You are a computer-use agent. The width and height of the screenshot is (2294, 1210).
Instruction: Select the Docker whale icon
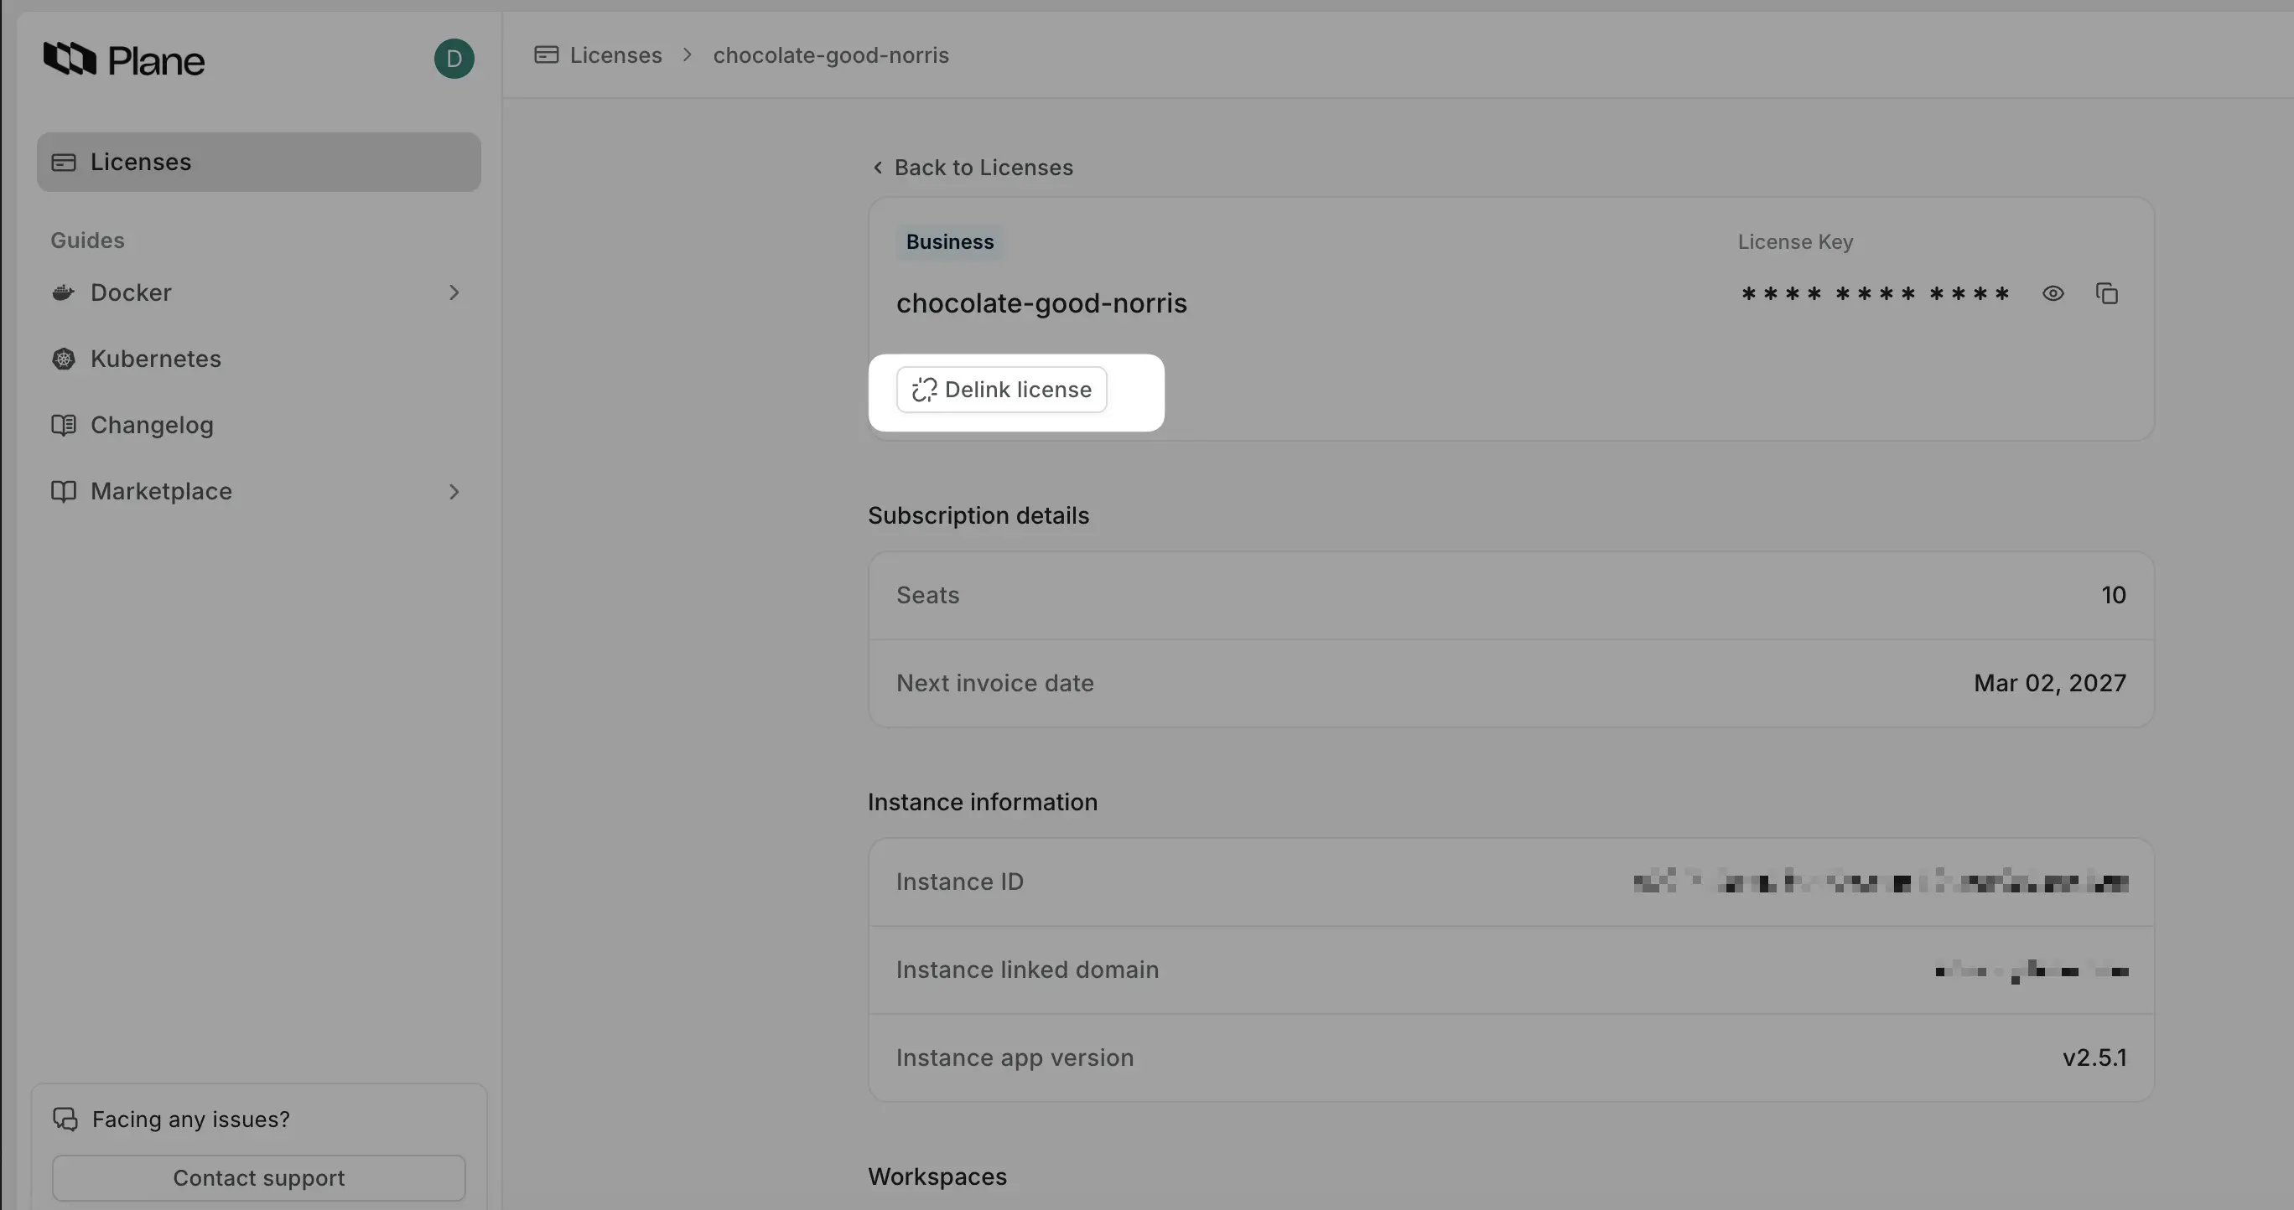coord(62,292)
